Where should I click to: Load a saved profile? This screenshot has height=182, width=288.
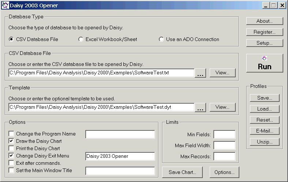coord(265,109)
